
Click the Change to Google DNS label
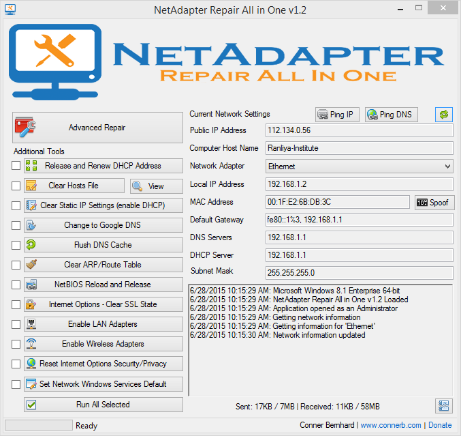point(102,225)
